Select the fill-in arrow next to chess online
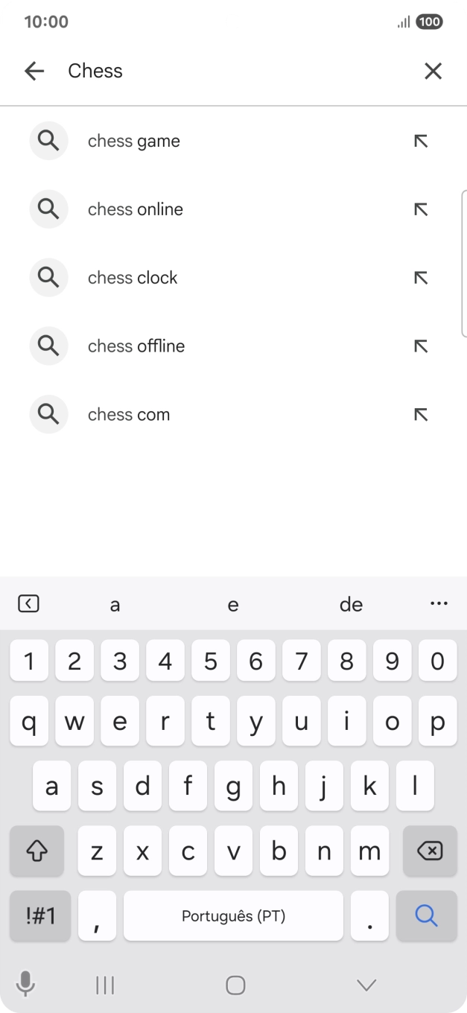This screenshot has width=467, height=1013. 421,209
